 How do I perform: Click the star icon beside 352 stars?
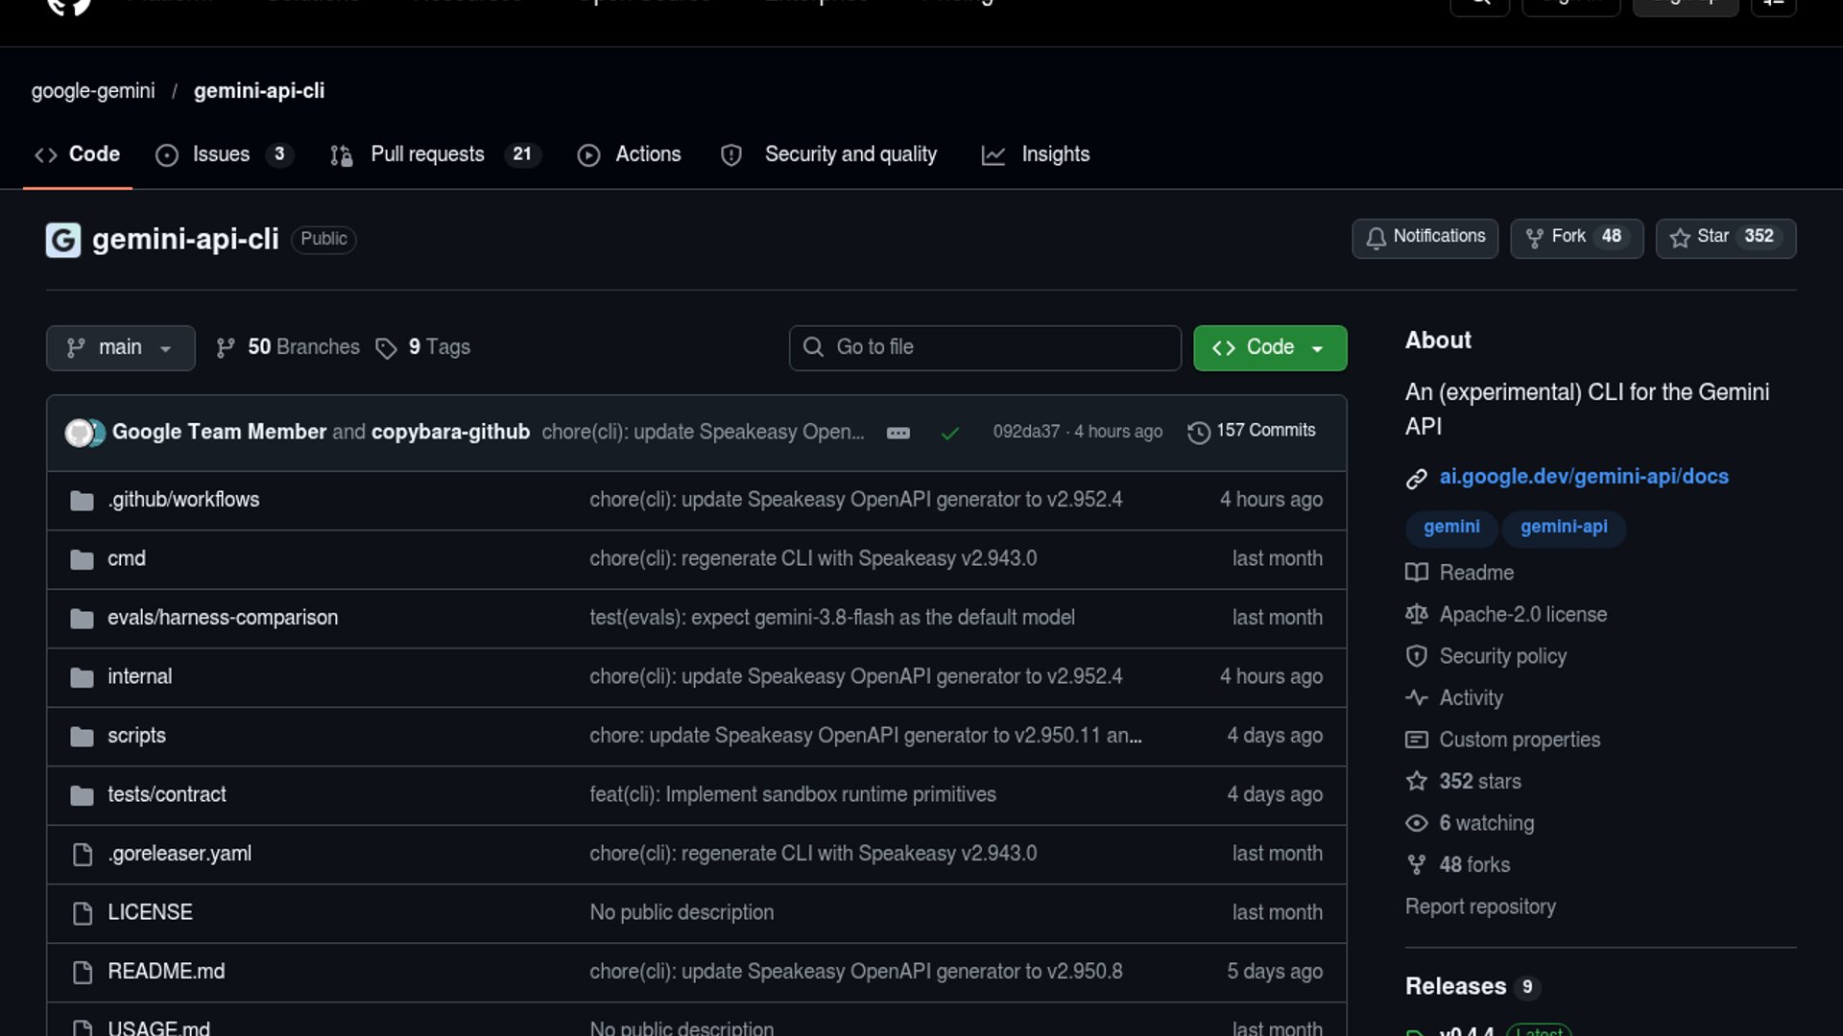(x=1417, y=782)
